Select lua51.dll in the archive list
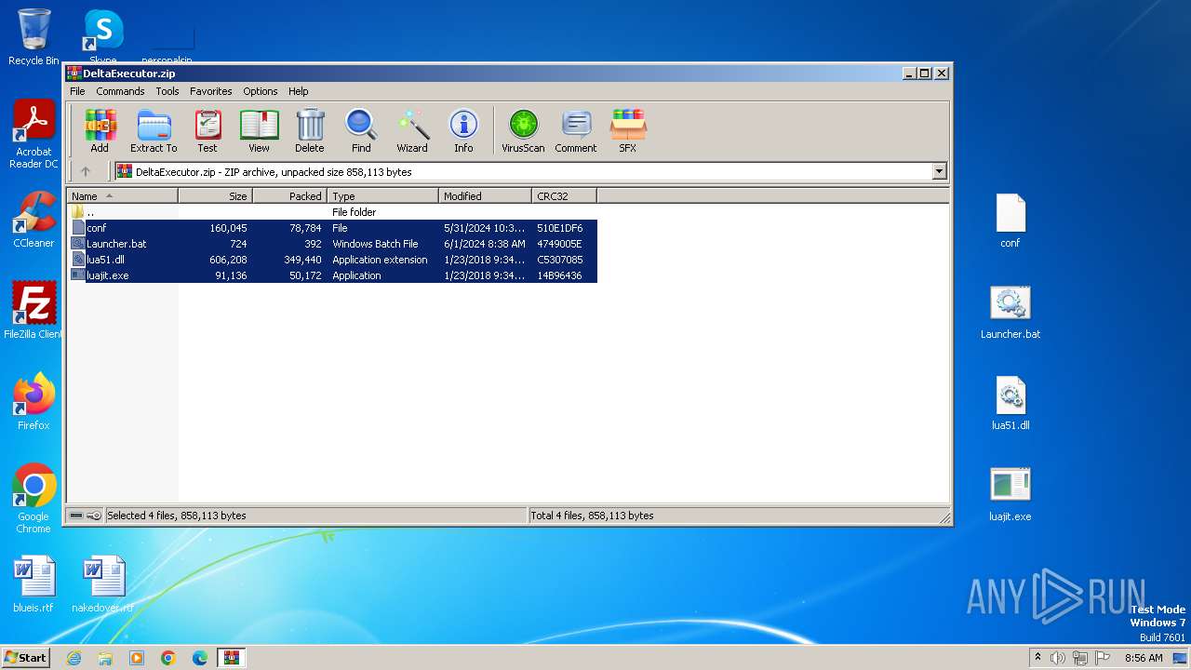This screenshot has height=670, width=1191. coord(332,260)
